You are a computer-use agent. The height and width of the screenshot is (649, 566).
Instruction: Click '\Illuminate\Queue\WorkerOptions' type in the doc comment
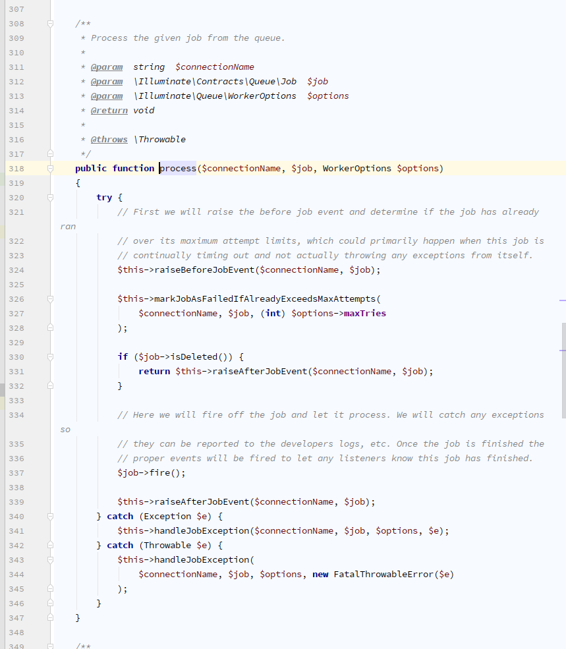215,96
